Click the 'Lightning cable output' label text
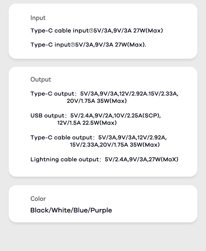The height and width of the screenshot is (251, 206). (65, 159)
